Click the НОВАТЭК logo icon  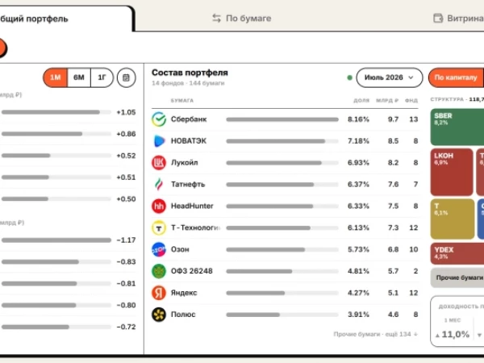pyautogui.click(x=159, y=141)
